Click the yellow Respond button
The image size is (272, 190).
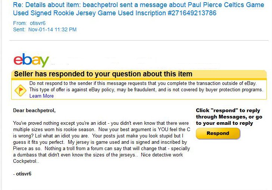pyautogui.click(x=218, y=133)
